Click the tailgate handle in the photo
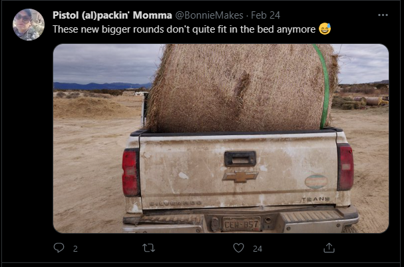Viewport: 404px width, 267px height. click(240, 158)
